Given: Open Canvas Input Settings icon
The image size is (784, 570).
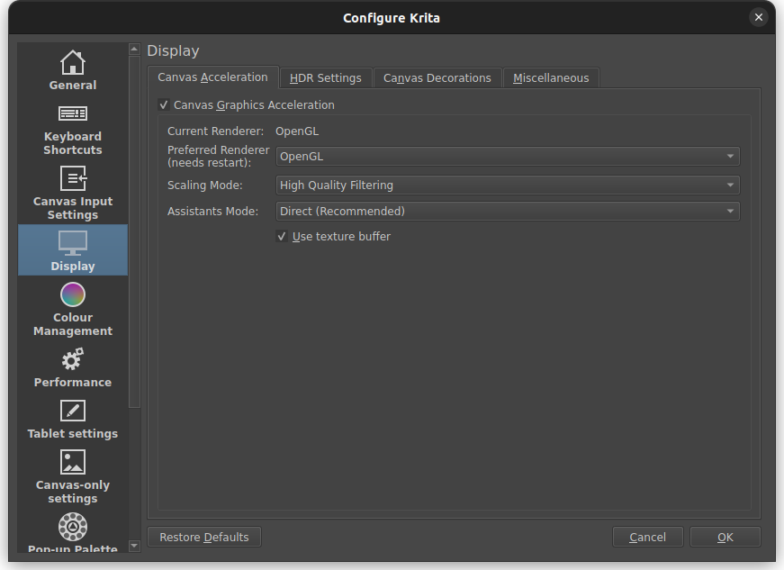Looking at the screenshot, I should [73, 179].
